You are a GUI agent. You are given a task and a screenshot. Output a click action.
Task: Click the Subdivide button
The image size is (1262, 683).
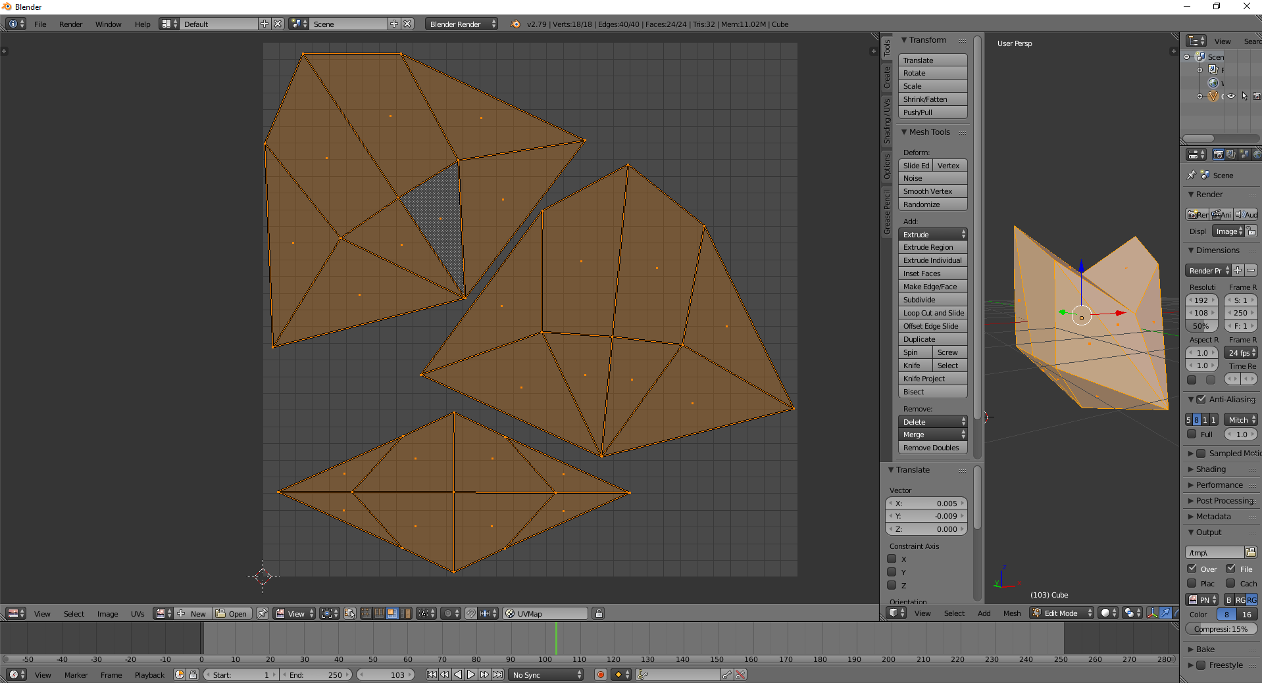click(x=933, y=300)
